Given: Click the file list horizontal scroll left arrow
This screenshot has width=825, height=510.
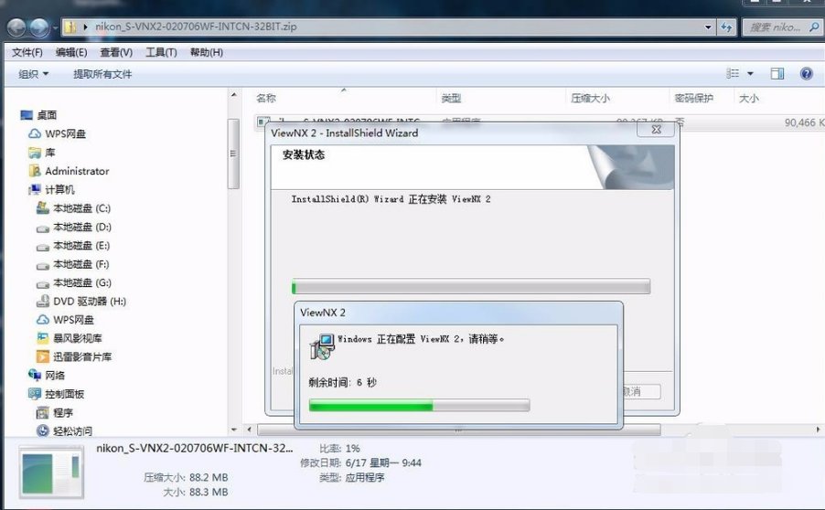Looking at the screenshot, I should click(250, 430).
